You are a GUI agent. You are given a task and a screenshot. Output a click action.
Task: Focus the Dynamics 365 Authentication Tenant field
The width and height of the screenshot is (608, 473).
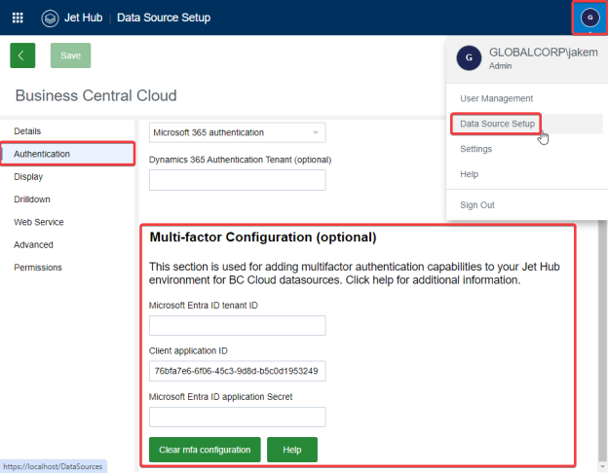pos(238,180)
